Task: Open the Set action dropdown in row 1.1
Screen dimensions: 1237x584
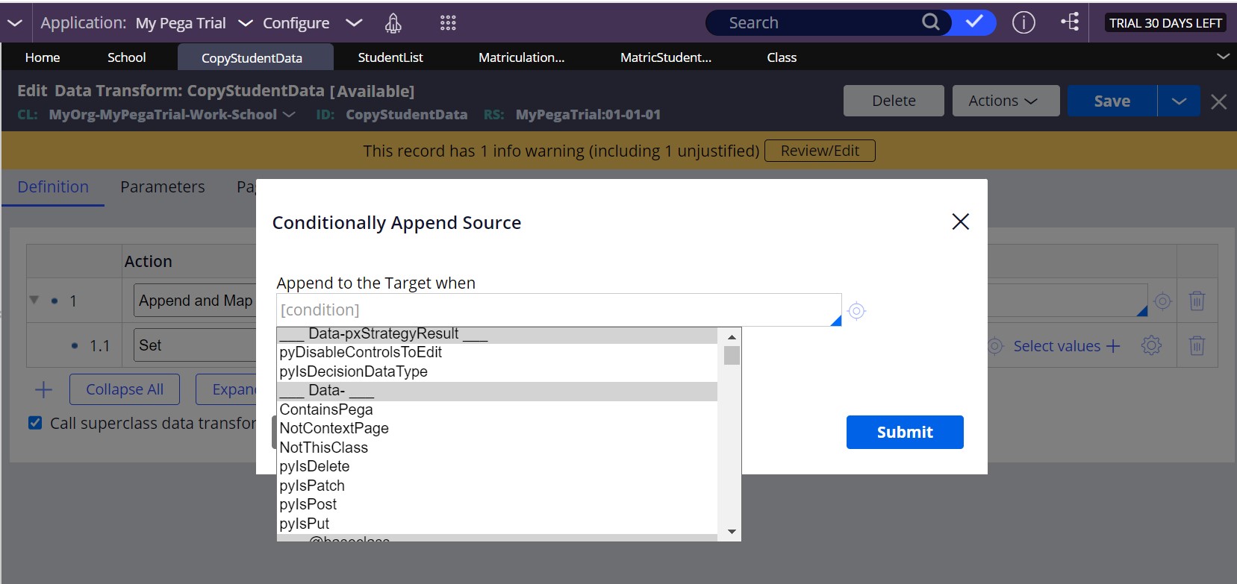Action: (x=196, y=345)
